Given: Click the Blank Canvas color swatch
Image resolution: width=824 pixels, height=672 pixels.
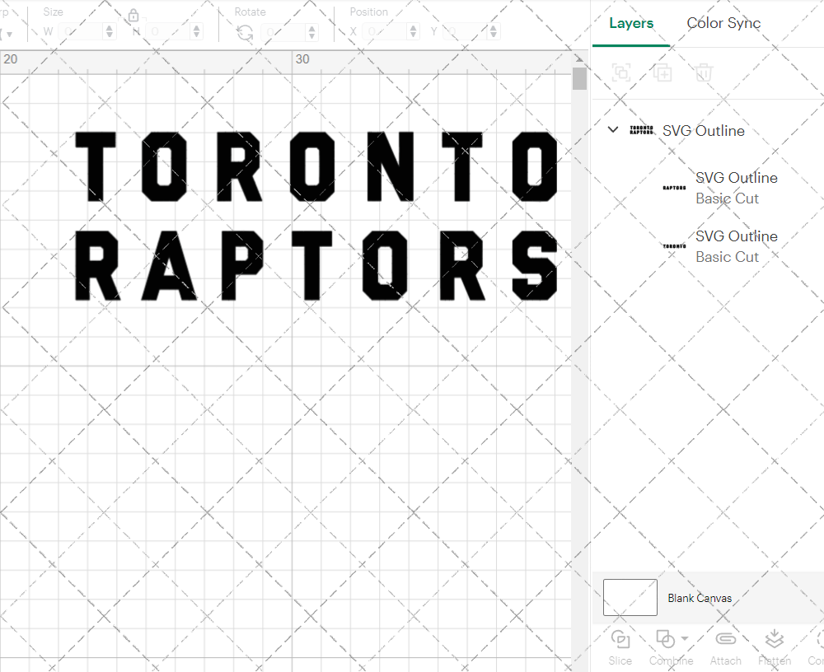Looking at the screenshot, I should tap(630, 598).
